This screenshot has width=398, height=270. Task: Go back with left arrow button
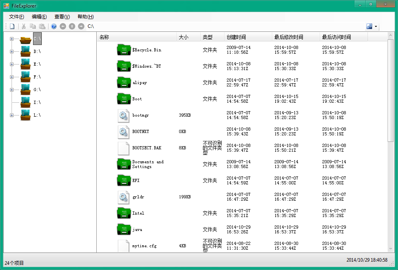(63, 26)
